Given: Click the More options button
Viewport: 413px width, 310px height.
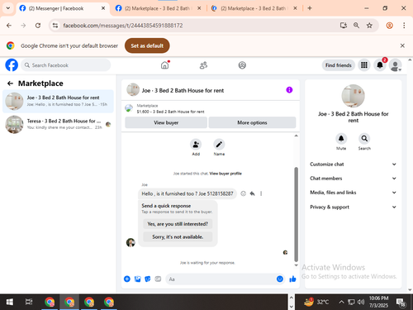Looking at the screenshot, I should coord(252,122).
